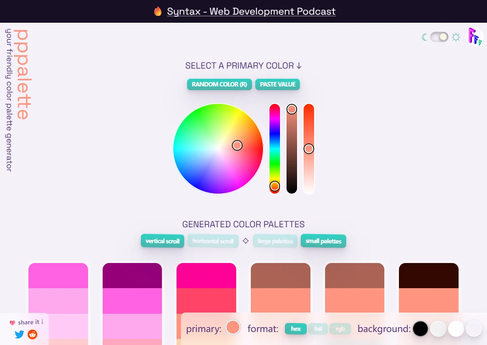
Task: Choose the black background circle
Action: 420,329
